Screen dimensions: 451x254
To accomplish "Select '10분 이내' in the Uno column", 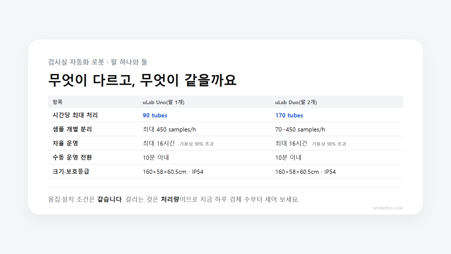I will click(156, 157).
